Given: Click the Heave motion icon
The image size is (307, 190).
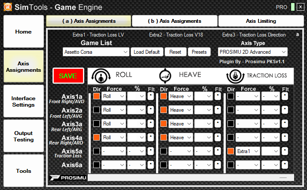Looking at the screenshot, I should click(166, 75).
